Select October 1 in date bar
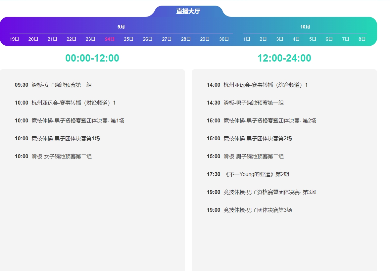 point(247,39)
